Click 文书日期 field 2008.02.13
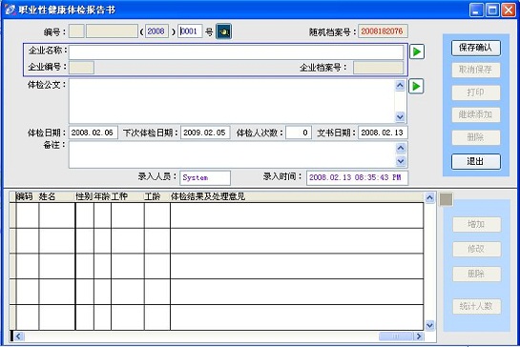This screenshot has width=520, height=347. [383, 133]
